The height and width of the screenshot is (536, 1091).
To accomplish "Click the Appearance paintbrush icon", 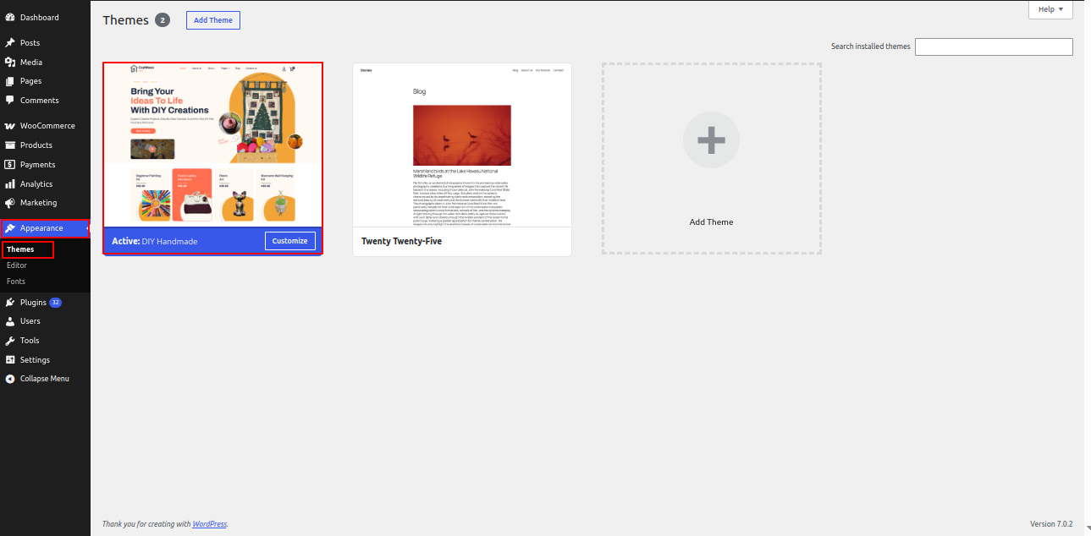I will tap(10, 228).
